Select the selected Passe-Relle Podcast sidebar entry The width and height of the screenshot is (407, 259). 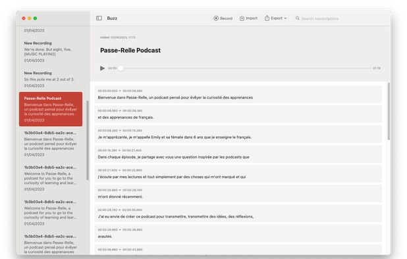51,109
